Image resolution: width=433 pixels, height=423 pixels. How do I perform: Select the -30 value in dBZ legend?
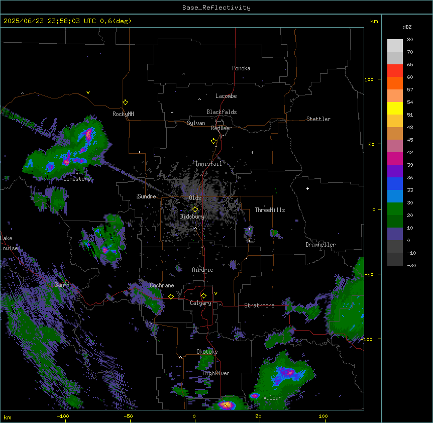(x=411, y=265)
